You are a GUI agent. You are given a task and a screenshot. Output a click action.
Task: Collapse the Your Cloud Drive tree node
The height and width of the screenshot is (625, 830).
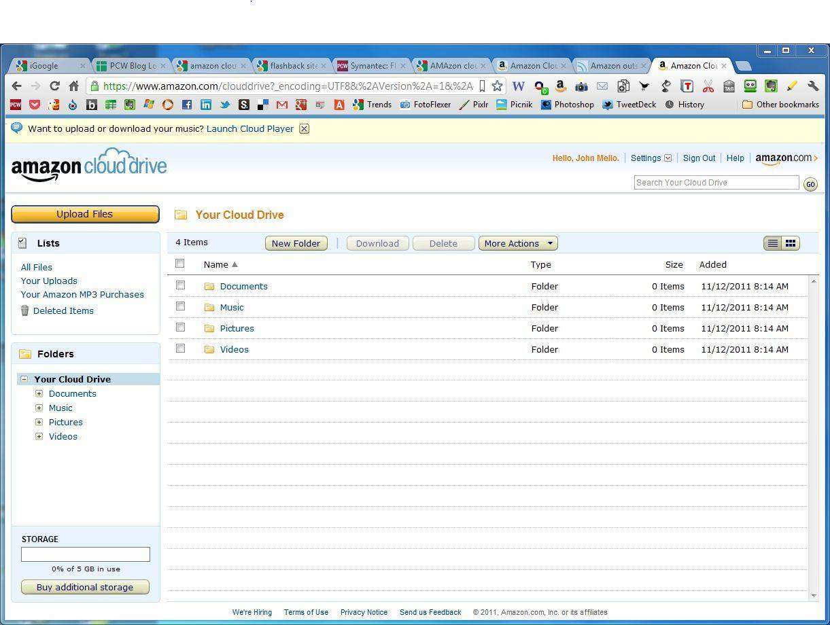click(x=24, y=379)
